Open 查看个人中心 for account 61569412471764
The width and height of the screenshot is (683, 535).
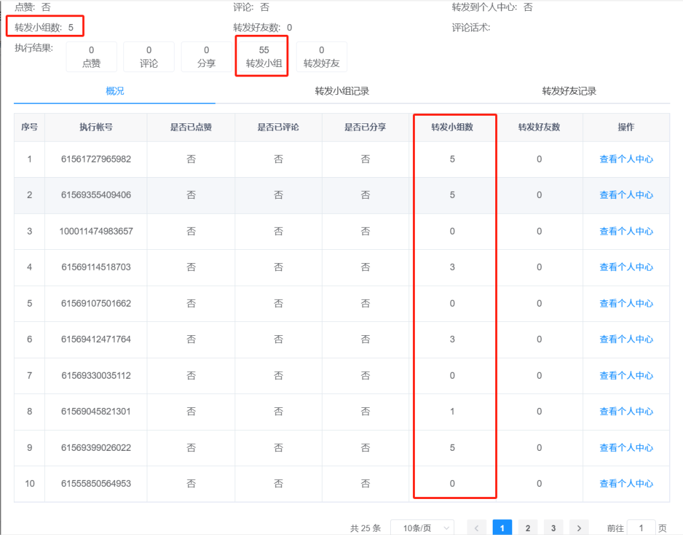626,340
